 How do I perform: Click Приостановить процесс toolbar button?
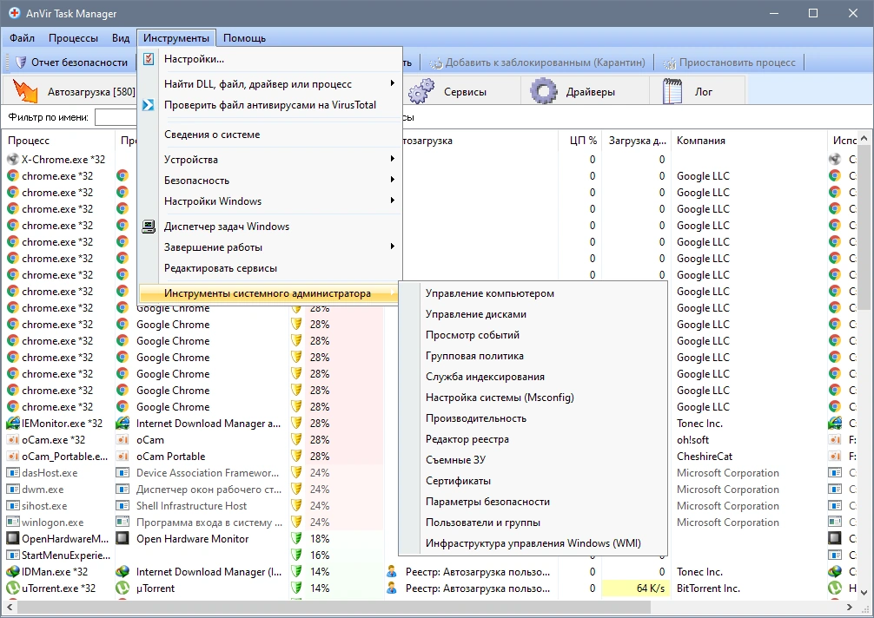[x=730, y=62]
